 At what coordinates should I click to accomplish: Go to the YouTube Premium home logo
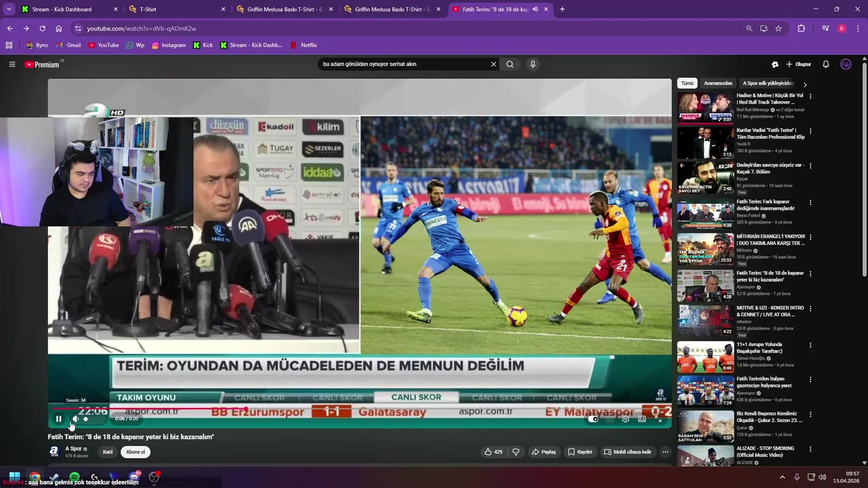click(x=42, y=64)
